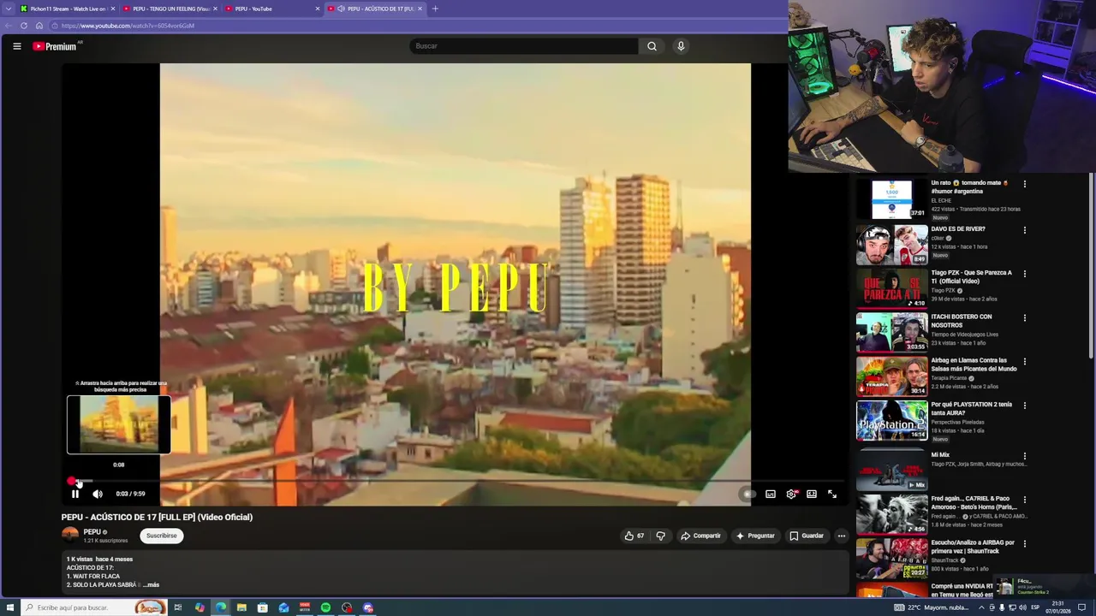1096x616 pixels.
Task: Reload the page in the browser
Action: click(x=24, y=26)
